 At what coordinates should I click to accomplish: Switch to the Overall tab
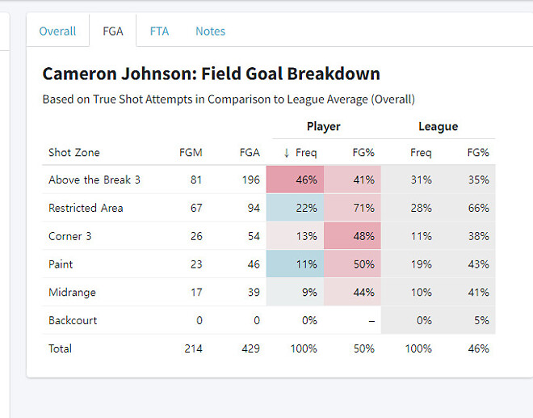pyautogui.click(x=57, y=32)
